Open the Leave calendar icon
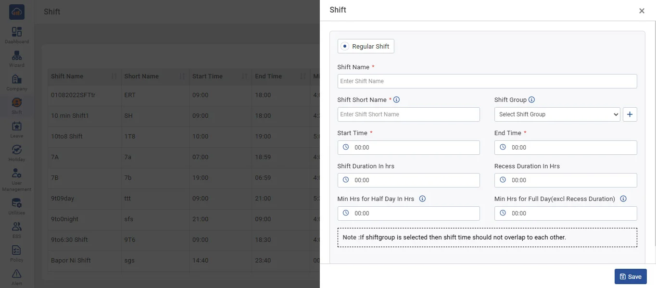The height and width of the screenshot is (288, 656). pyautogui.click(x=17, y=126)
